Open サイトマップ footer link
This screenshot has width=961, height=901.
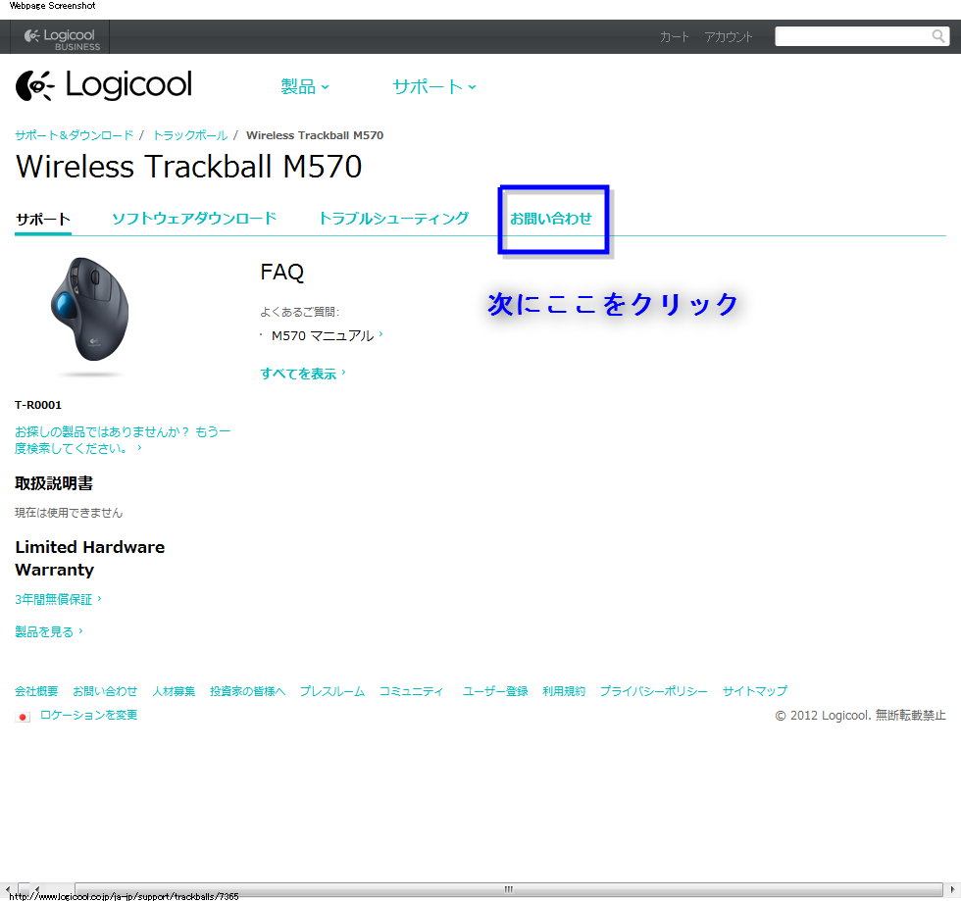pos(755,691)
